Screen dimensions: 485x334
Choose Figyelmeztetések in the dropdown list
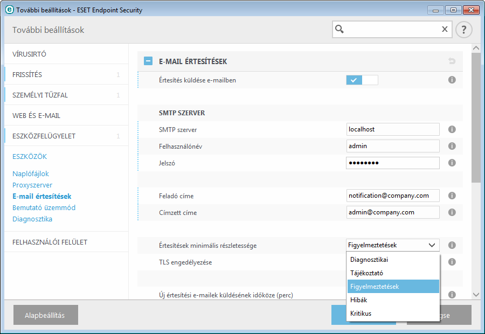(393, 287)
